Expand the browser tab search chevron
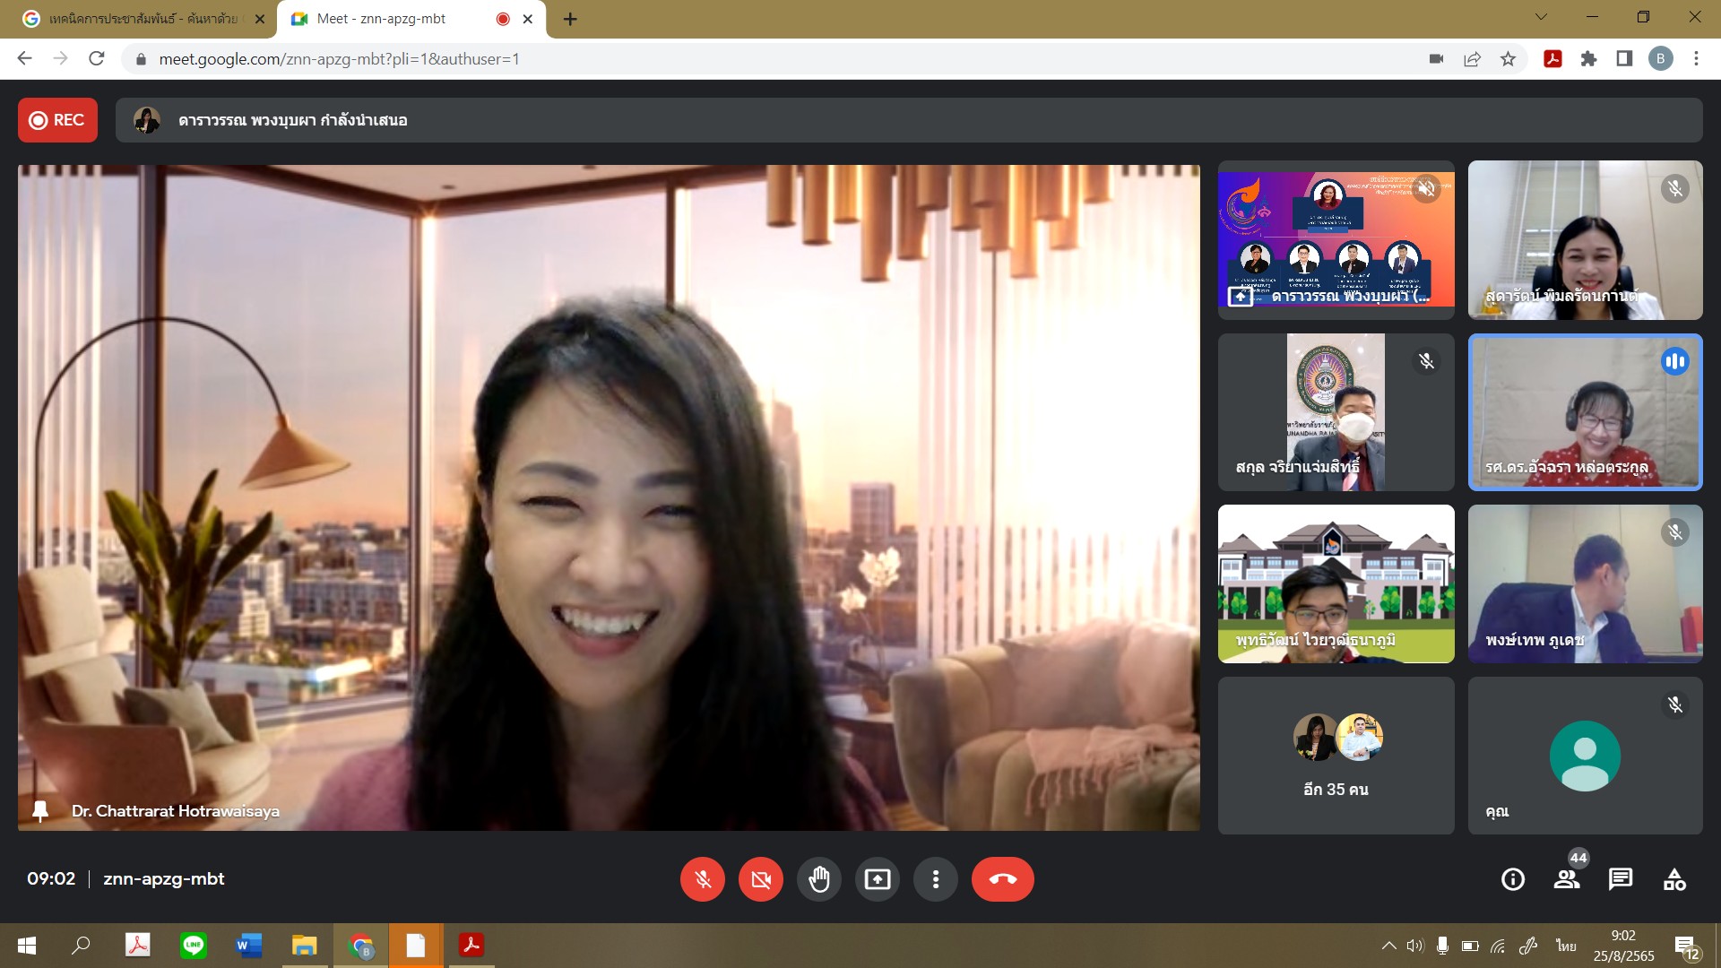1721x968 pixels. point(1541,17)
